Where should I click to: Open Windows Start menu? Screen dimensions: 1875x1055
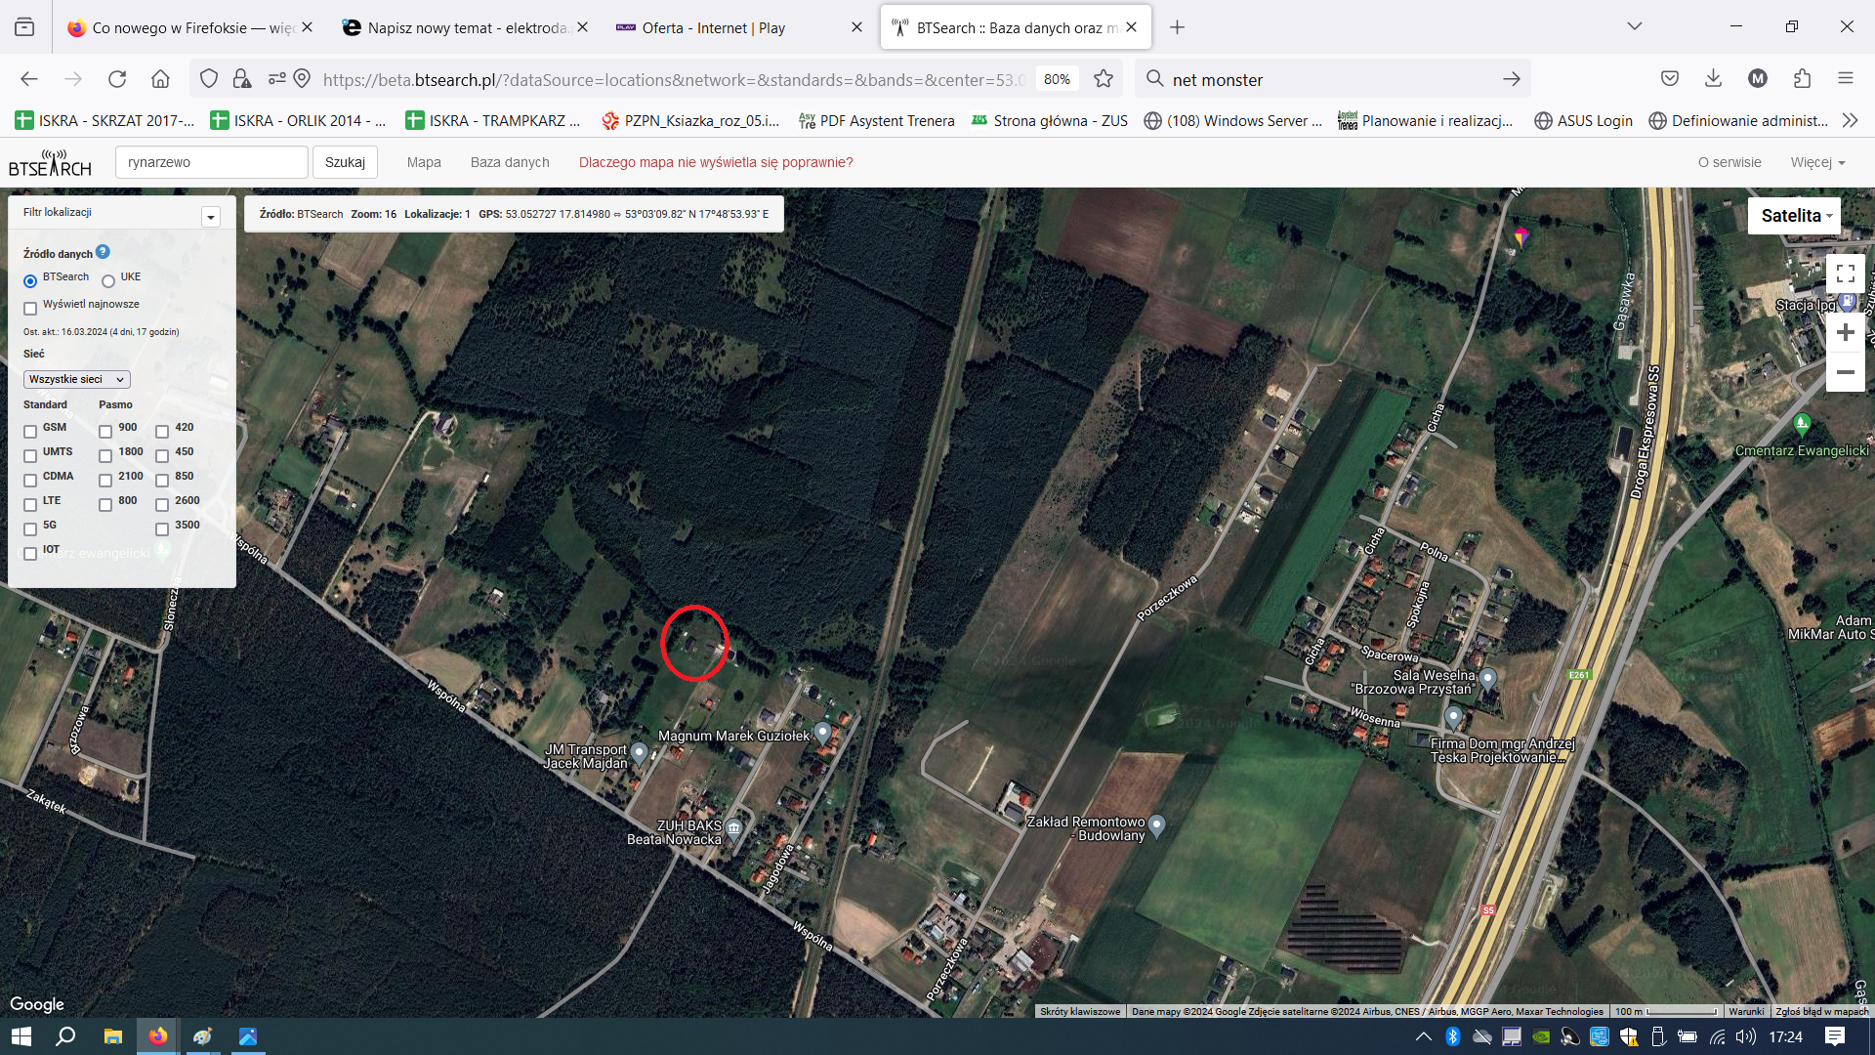pyautogui.click(x=21, y=1036)
